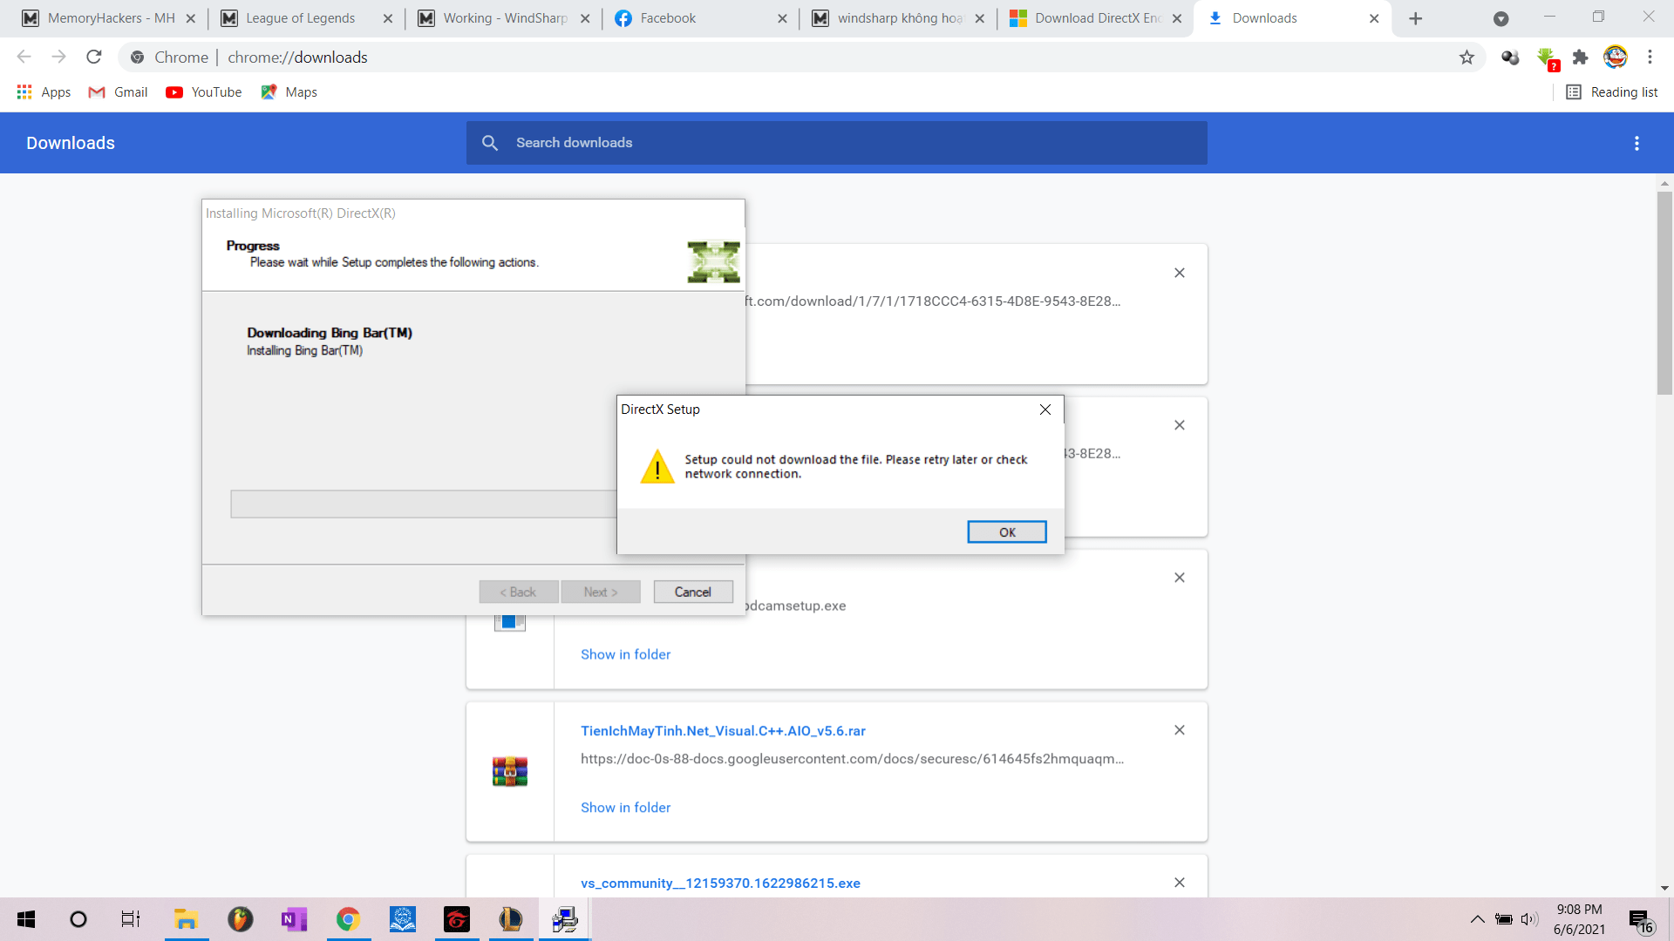Open File Explorer from taskbar

click(x=186, y=919)
